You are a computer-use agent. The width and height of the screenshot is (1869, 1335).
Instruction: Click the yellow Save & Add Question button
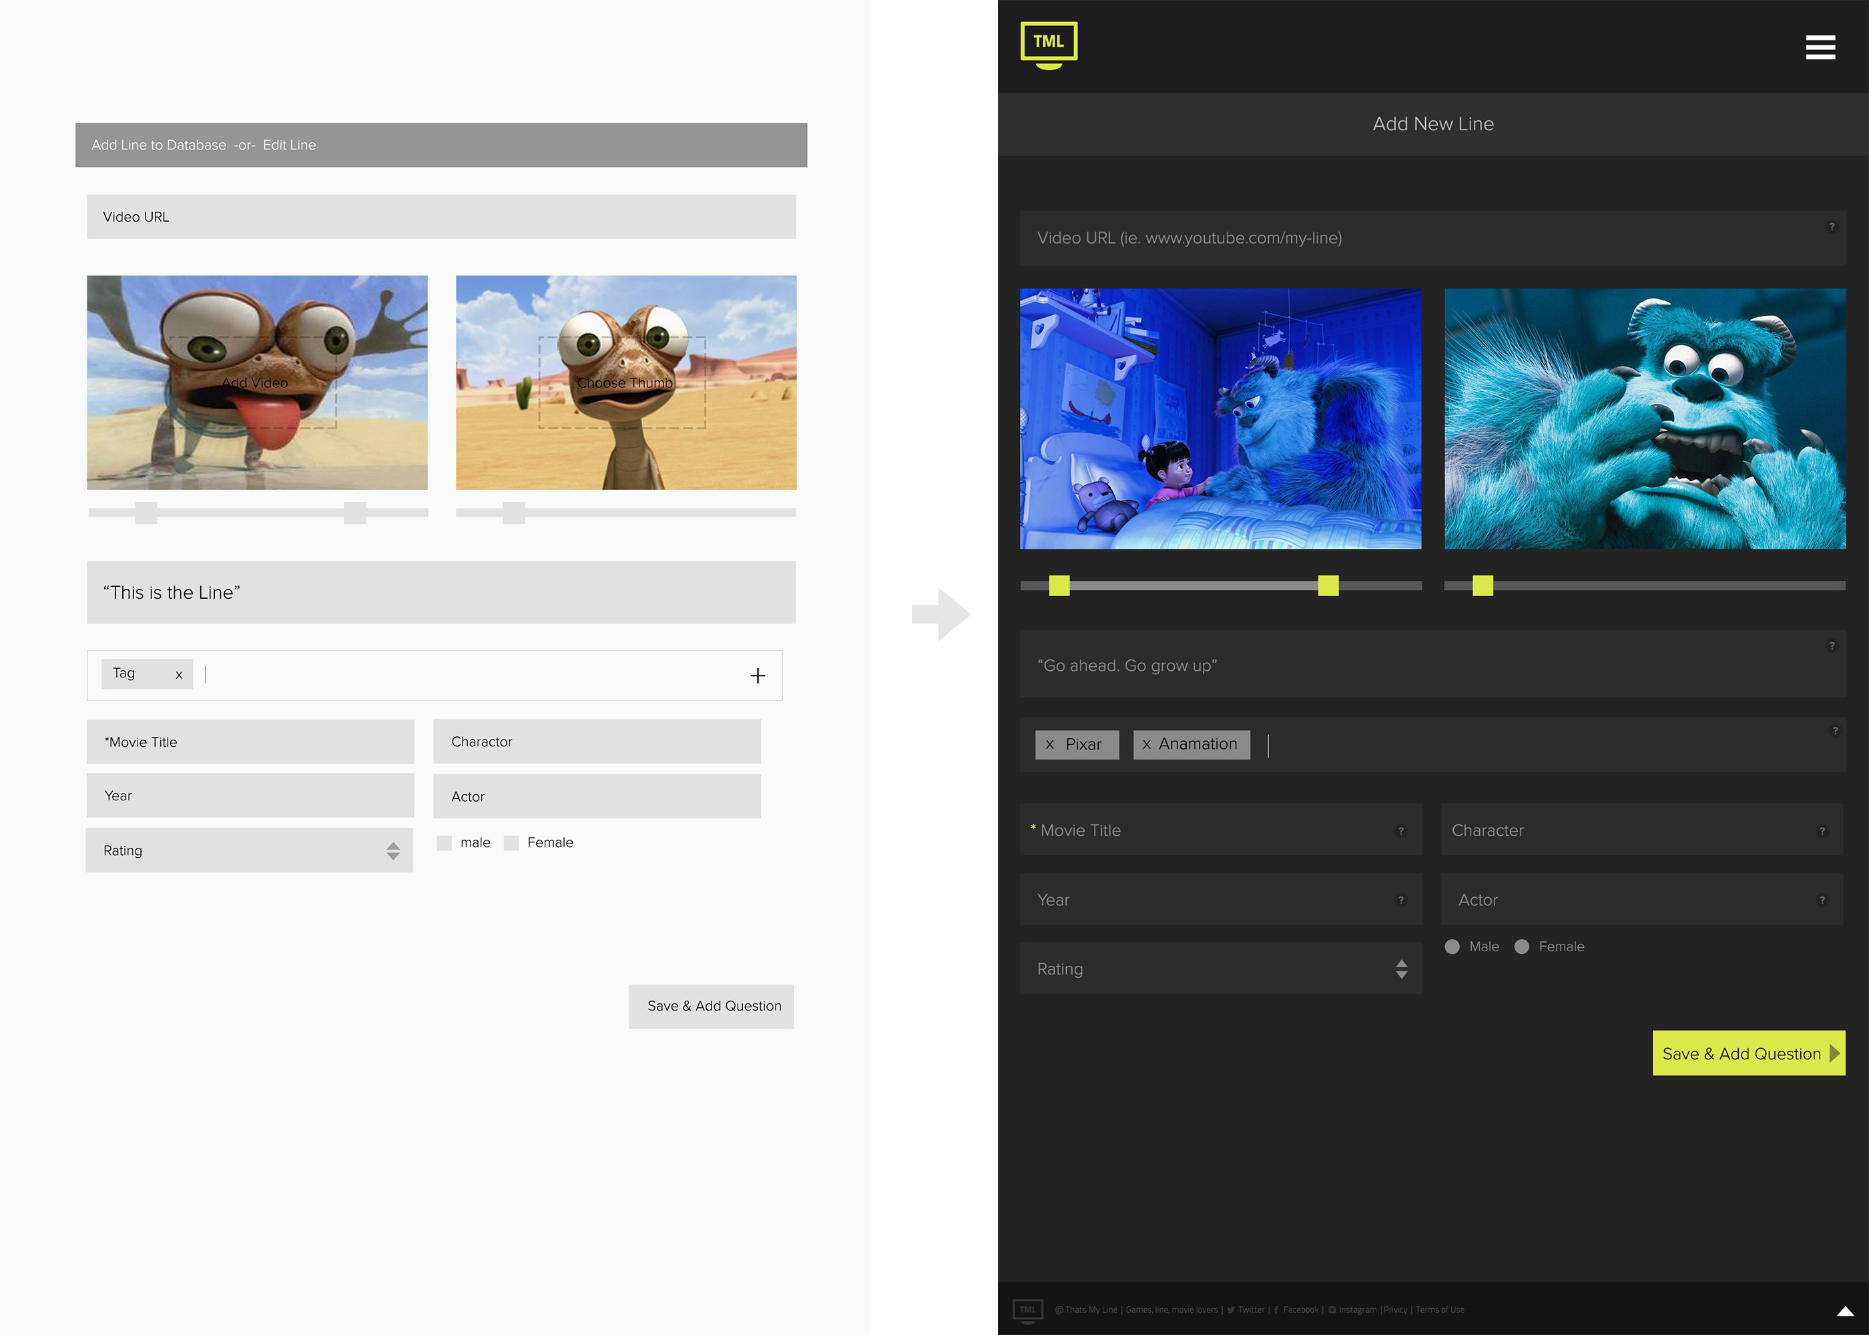1749,1053
